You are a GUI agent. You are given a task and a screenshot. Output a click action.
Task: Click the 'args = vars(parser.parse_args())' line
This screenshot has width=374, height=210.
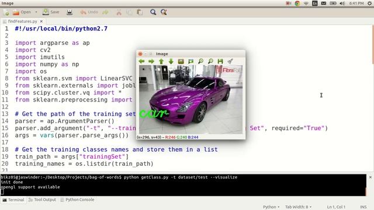(x=71, y=135)
